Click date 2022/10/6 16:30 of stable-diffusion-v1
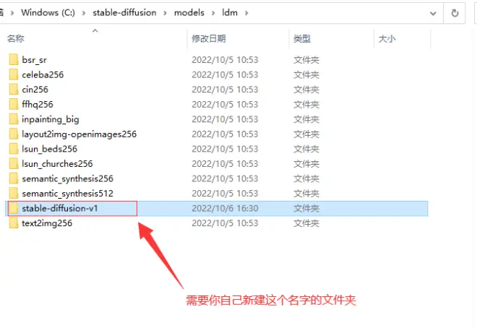Image resolution: width=477 pixels, height=328 pixels. point(225,208)
